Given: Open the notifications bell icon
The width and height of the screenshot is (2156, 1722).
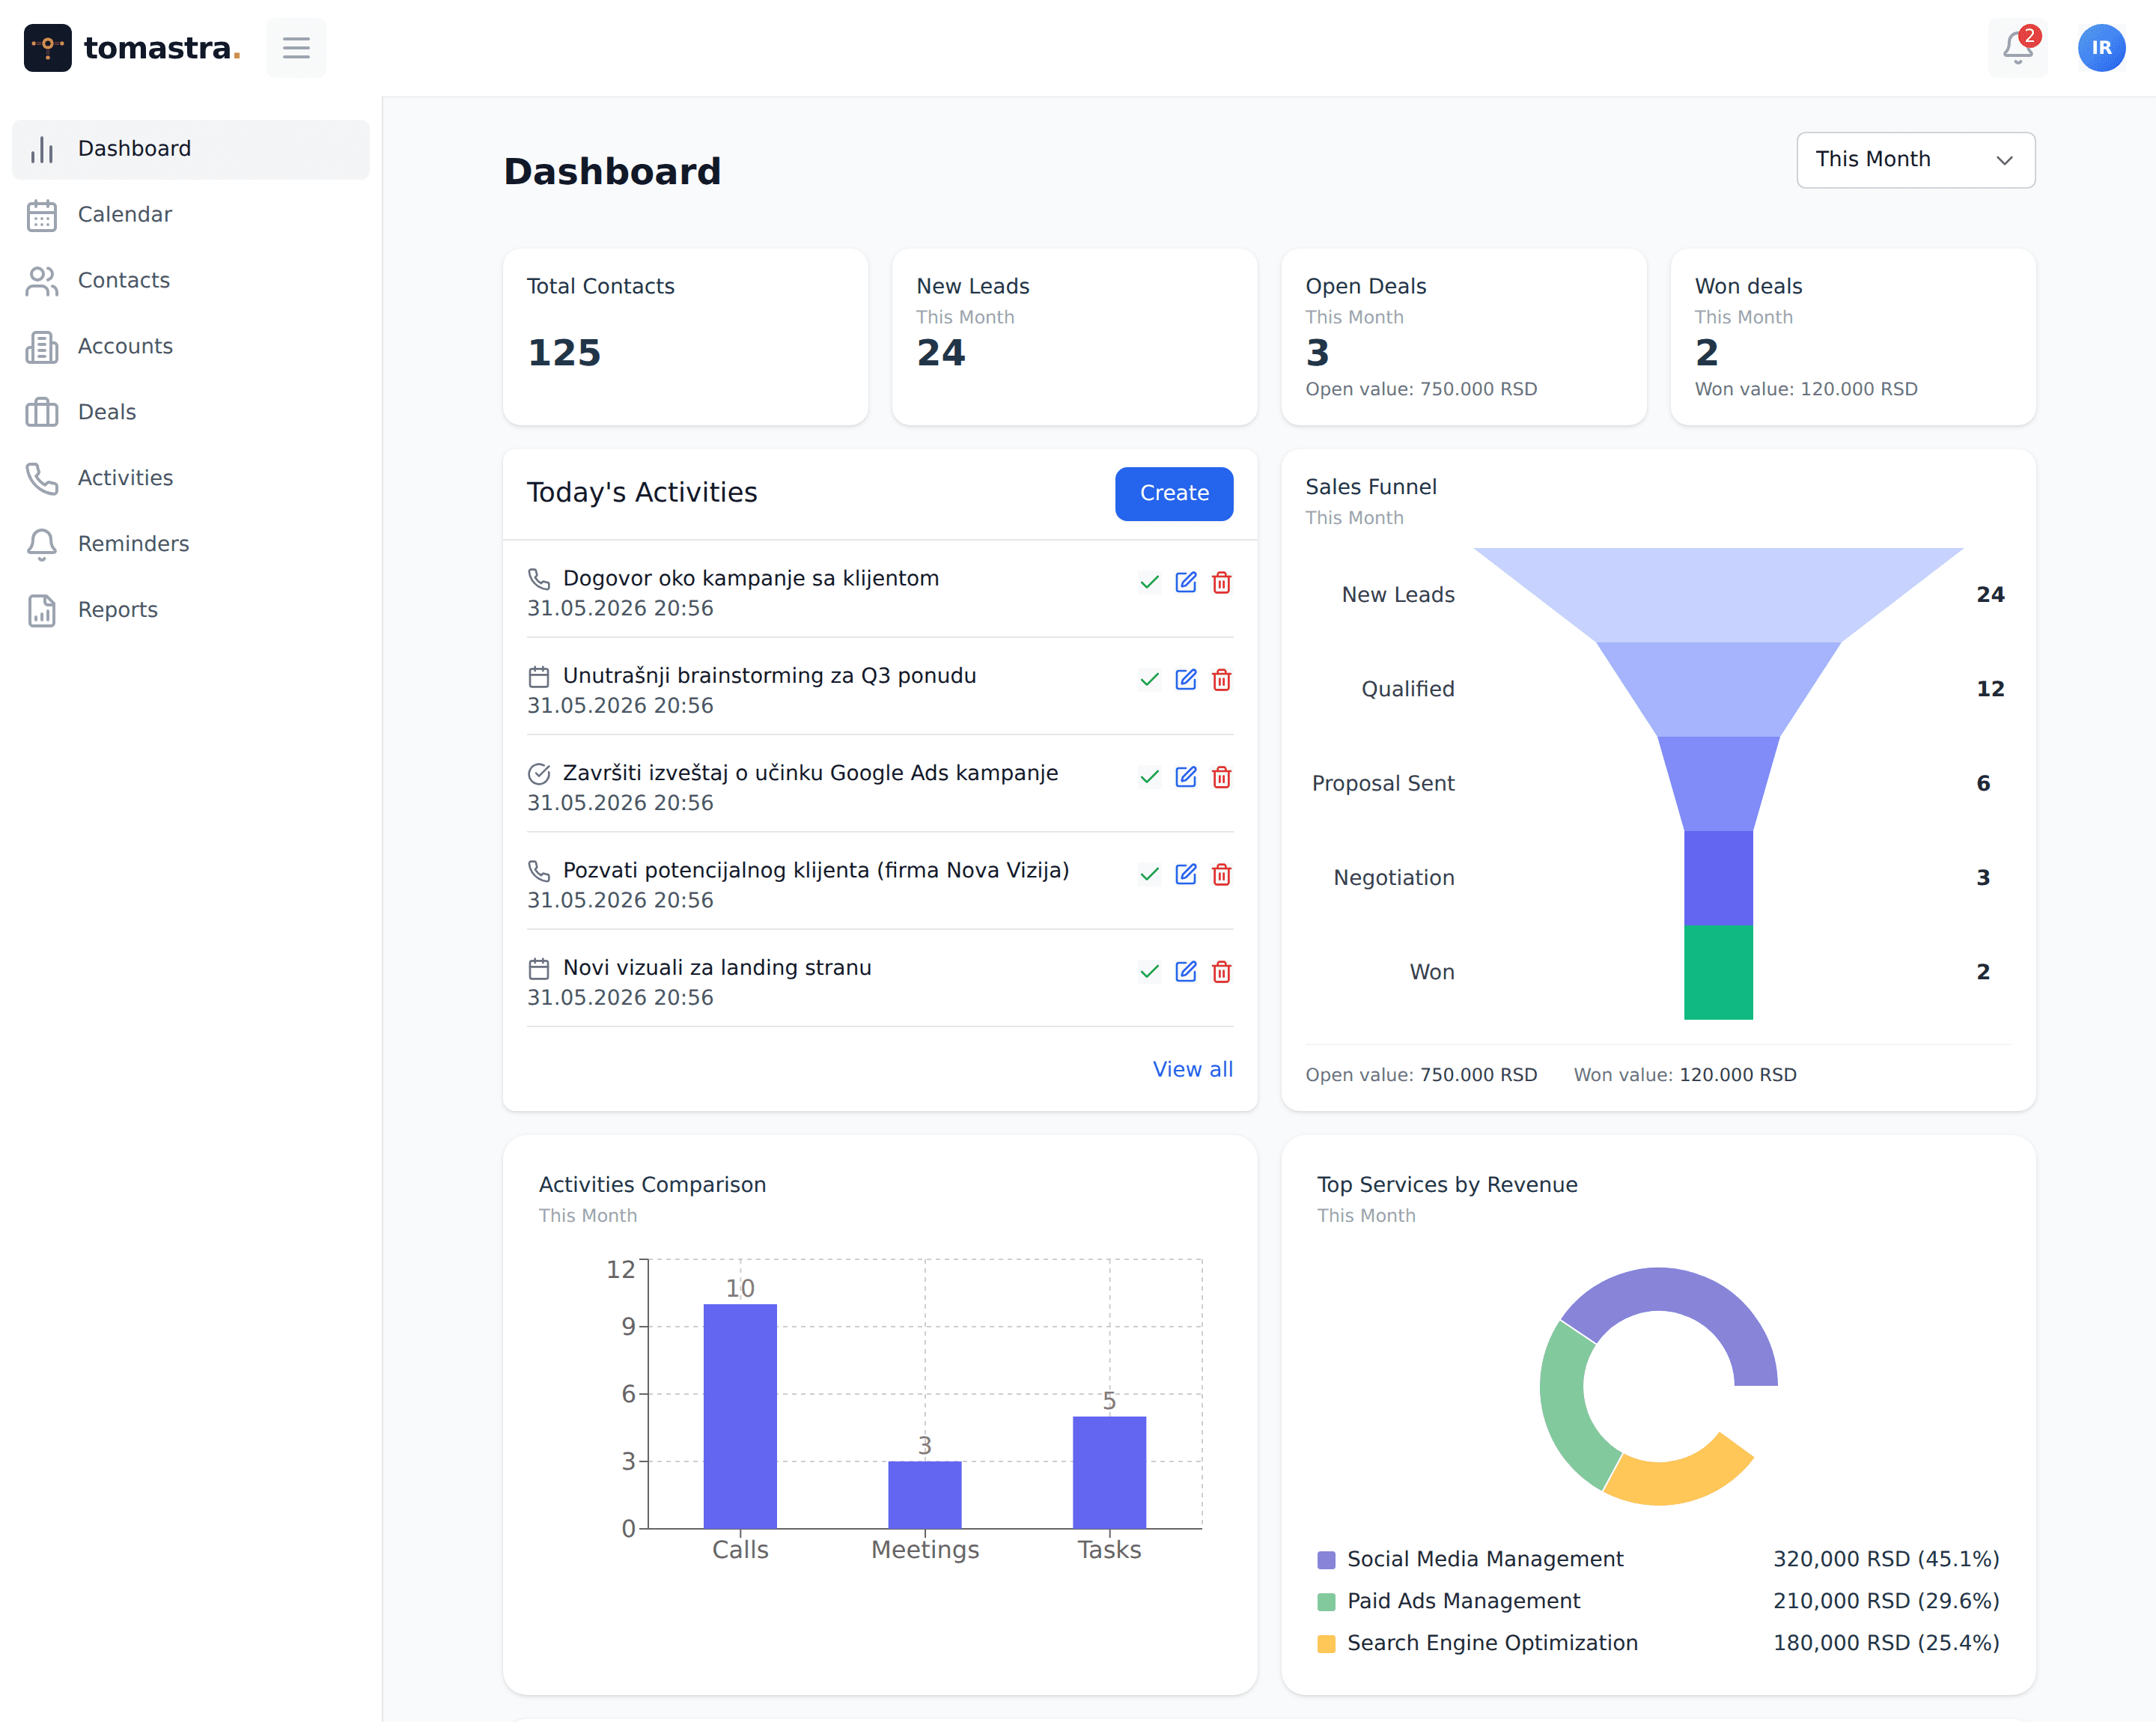Looking at the screenshot, I should point(2017,47).
